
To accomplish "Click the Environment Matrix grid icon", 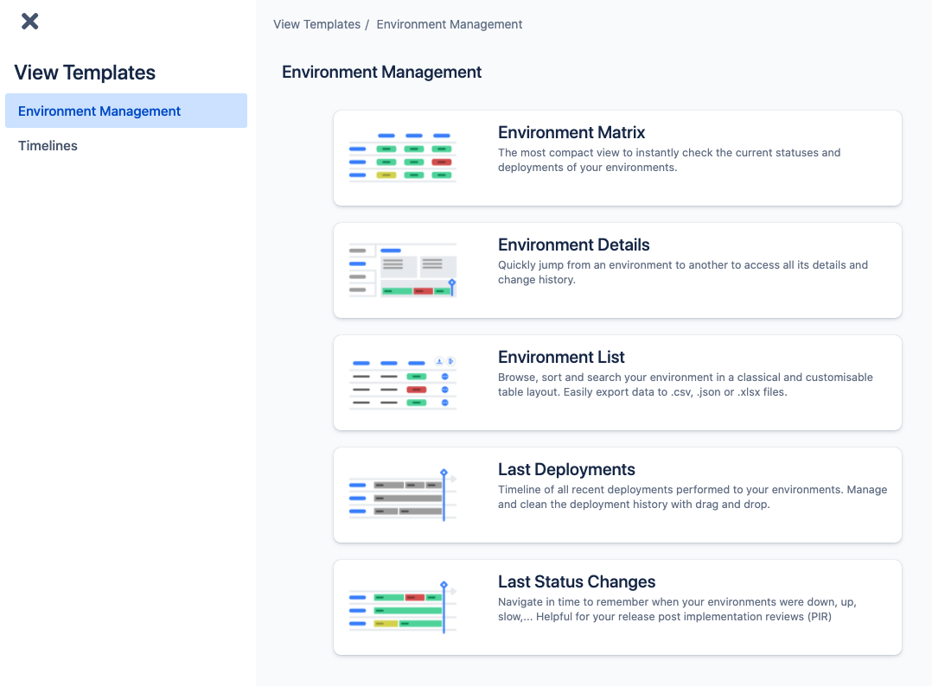I will pos(402,156).
